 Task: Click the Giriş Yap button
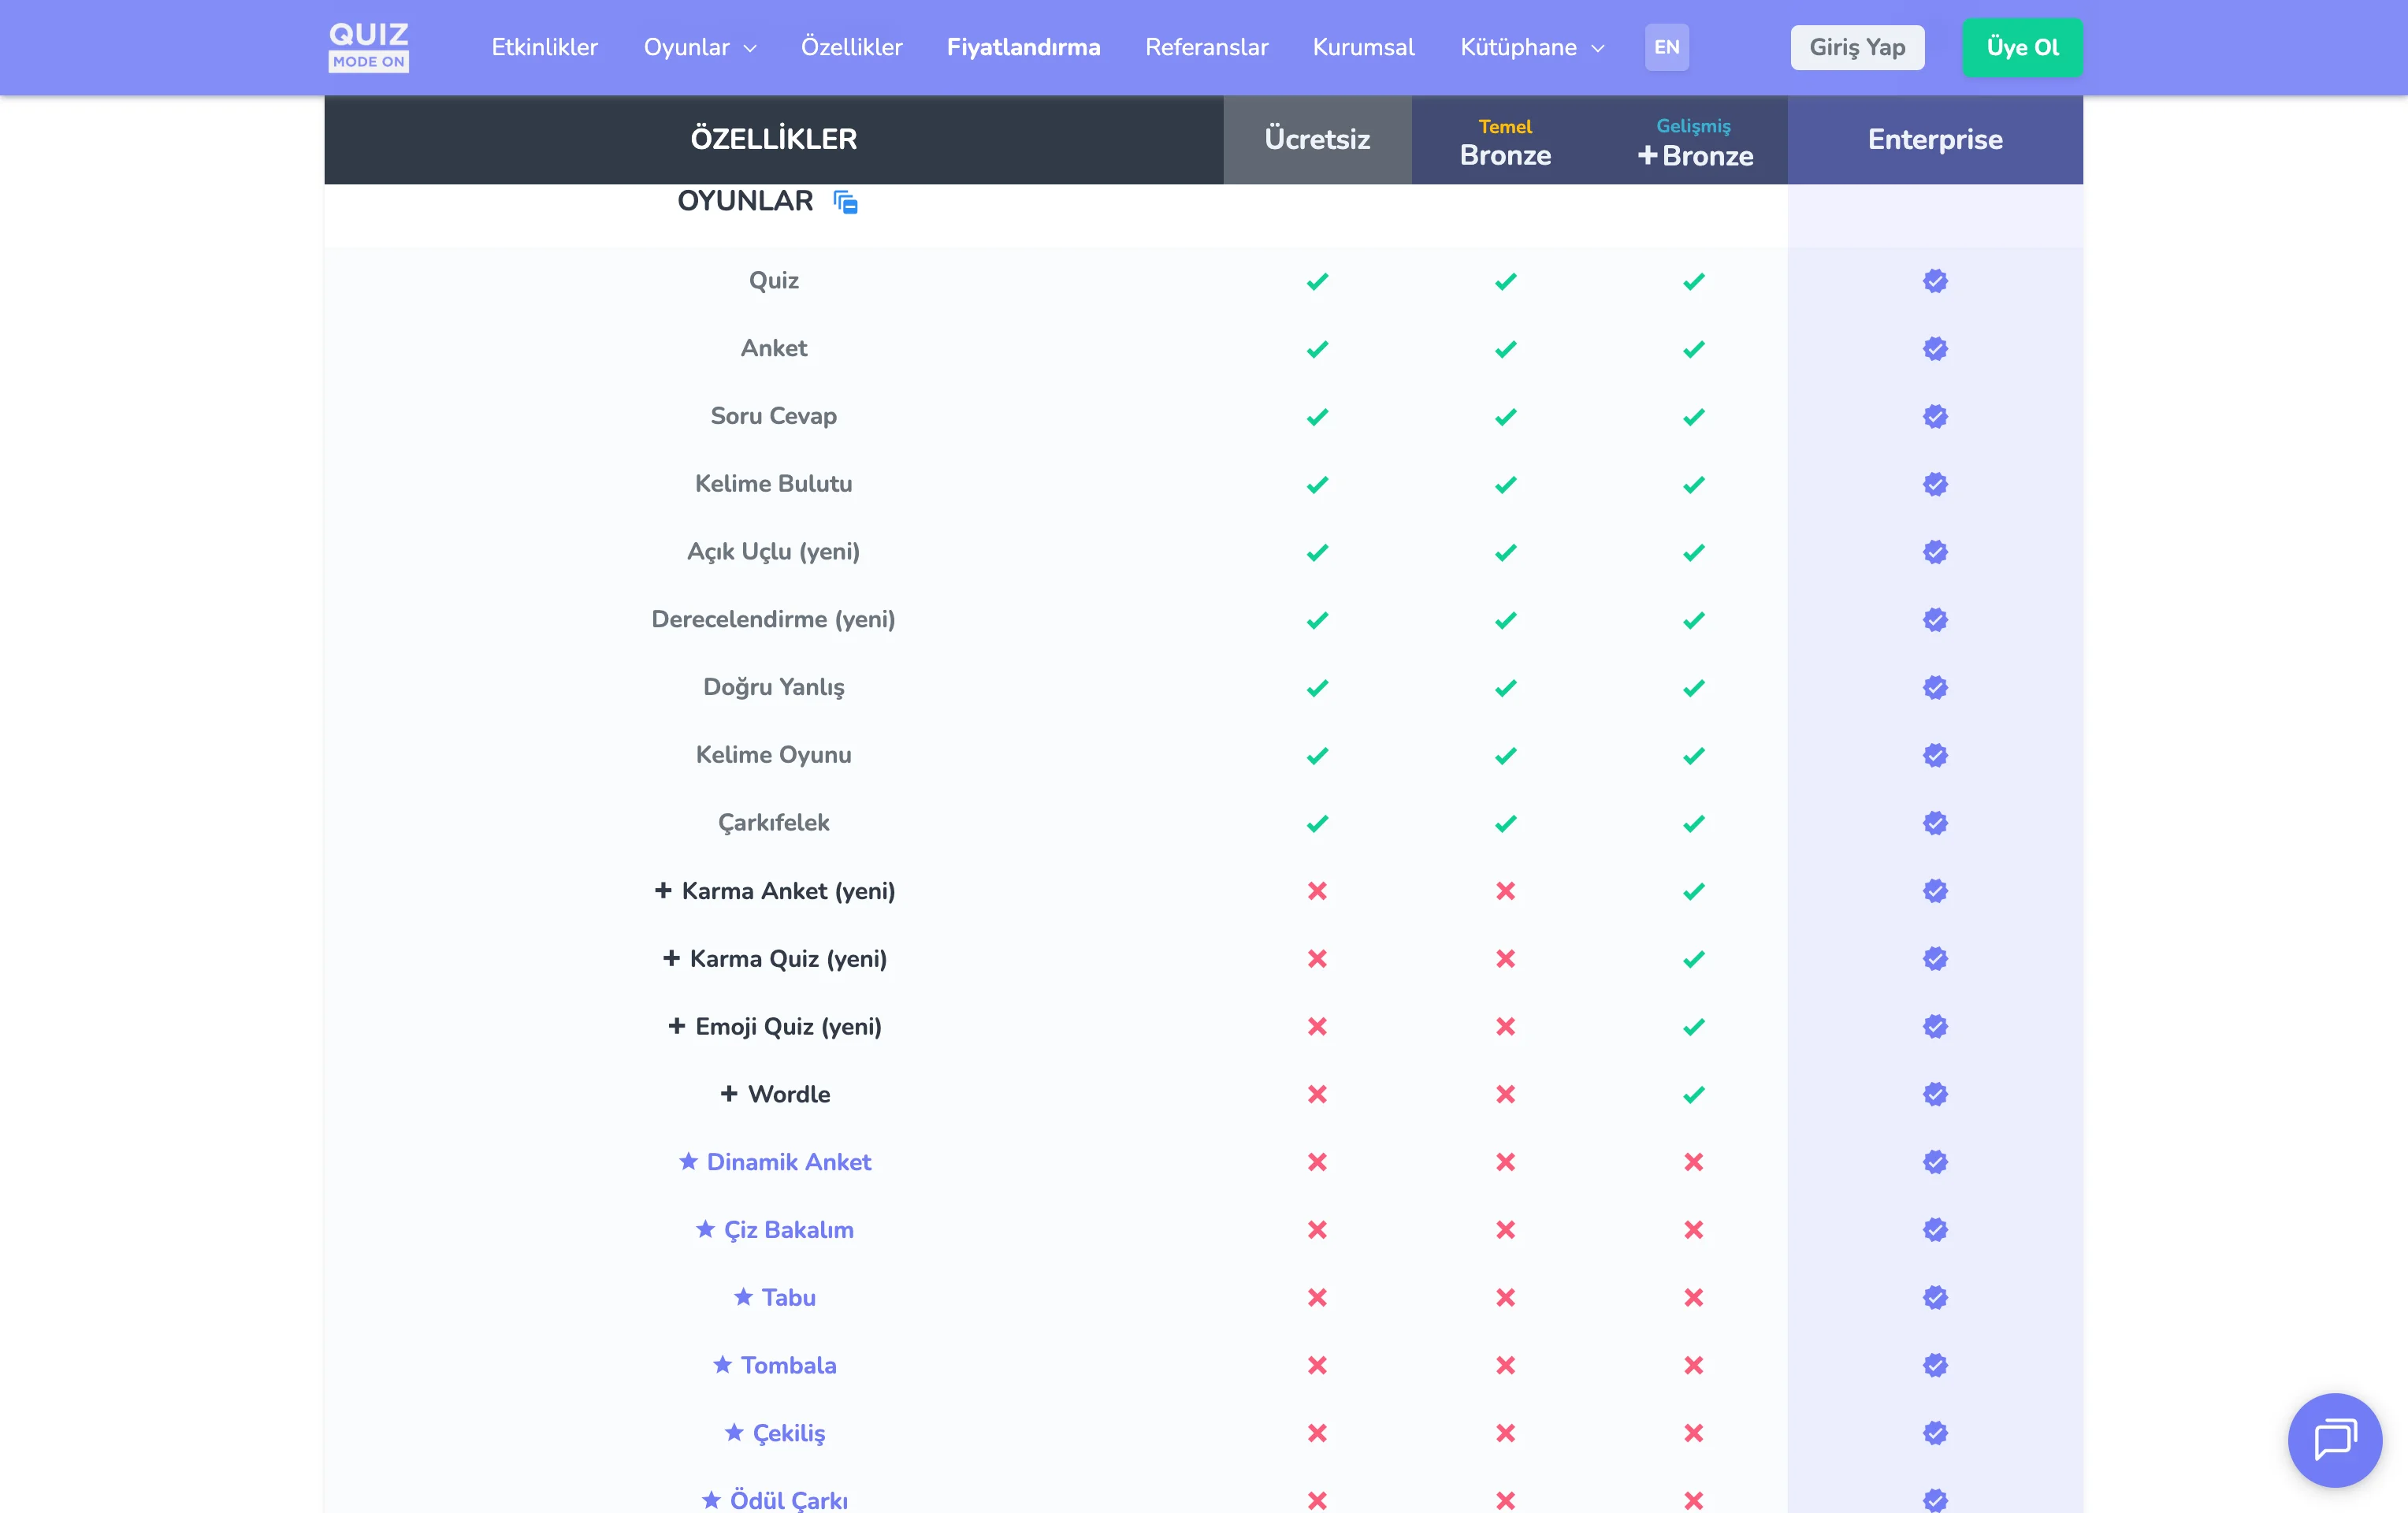(x=1857, y=47)
